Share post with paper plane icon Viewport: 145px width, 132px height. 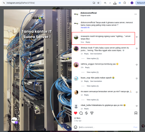click(92, 113)
